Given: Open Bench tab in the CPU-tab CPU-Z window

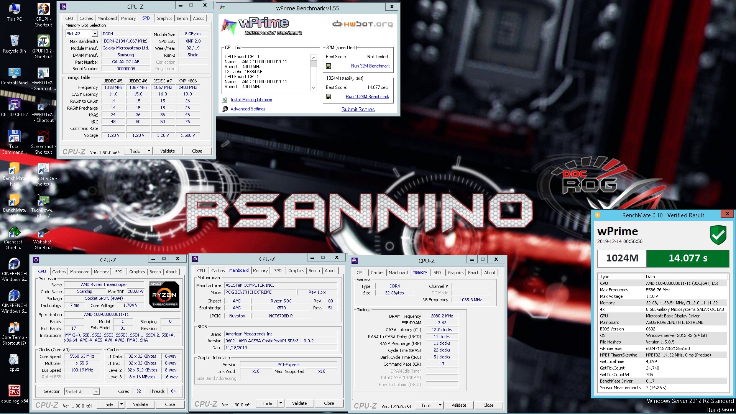Looking at the screenshot, I should point(155,272).
